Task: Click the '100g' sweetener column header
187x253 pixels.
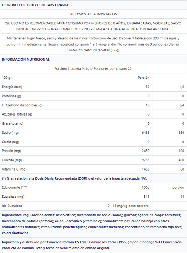Action: (x=146, y=187)
